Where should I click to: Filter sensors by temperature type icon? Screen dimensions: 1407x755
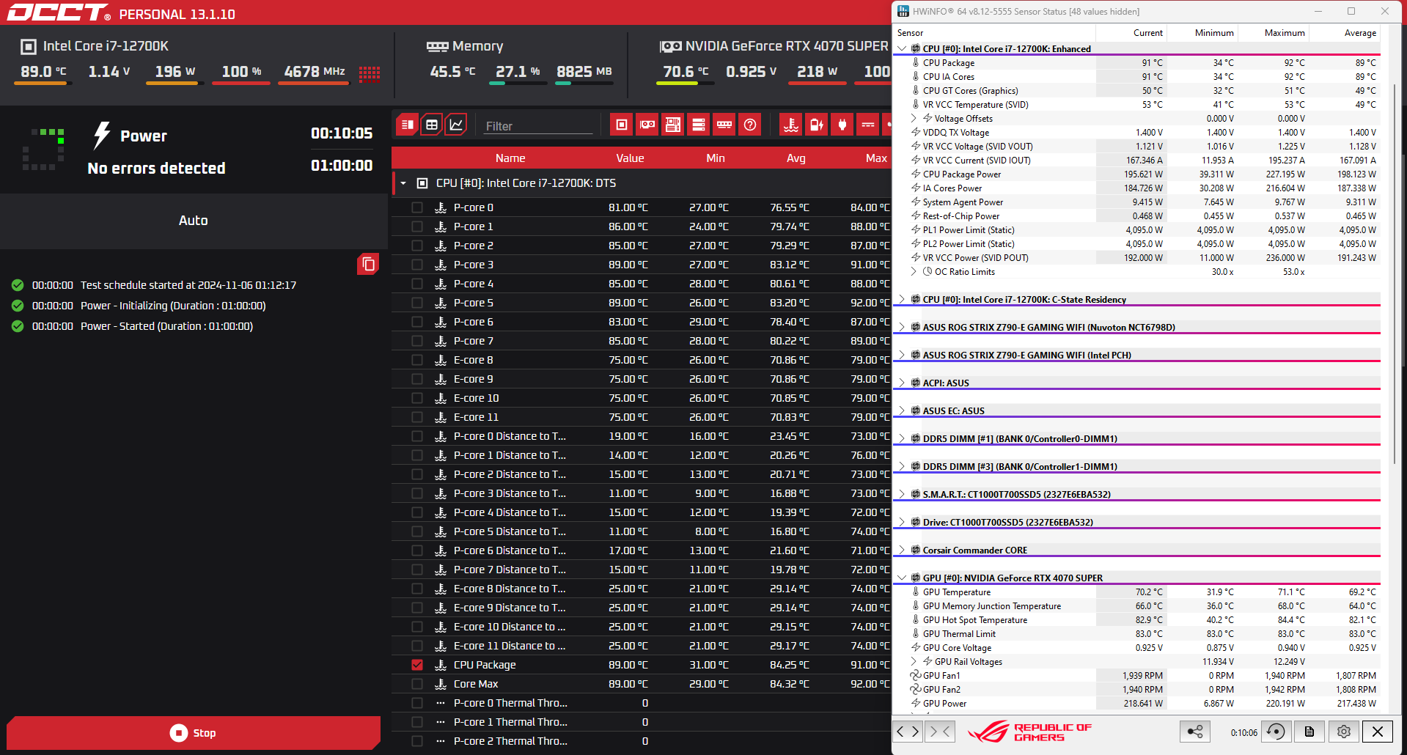pos(791,125)
